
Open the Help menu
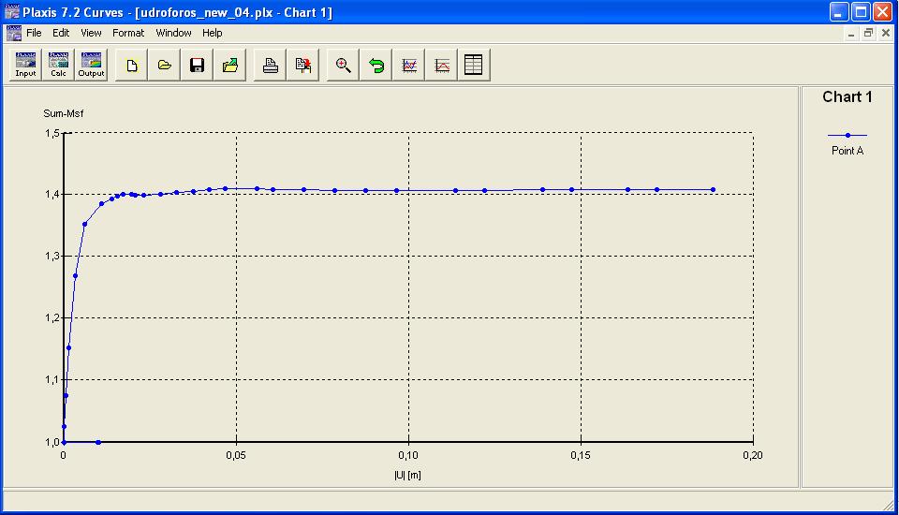tap(212, 33)
